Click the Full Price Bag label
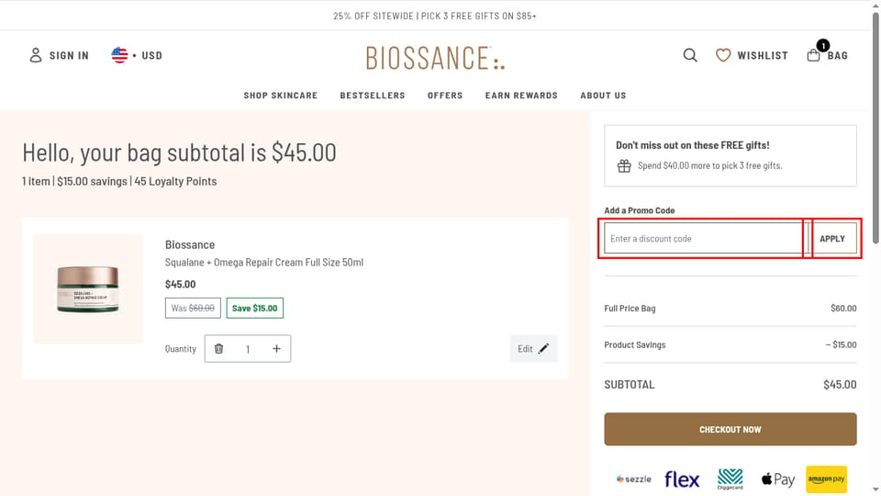This screenshot has width=881, height=496. pos(630,309)
